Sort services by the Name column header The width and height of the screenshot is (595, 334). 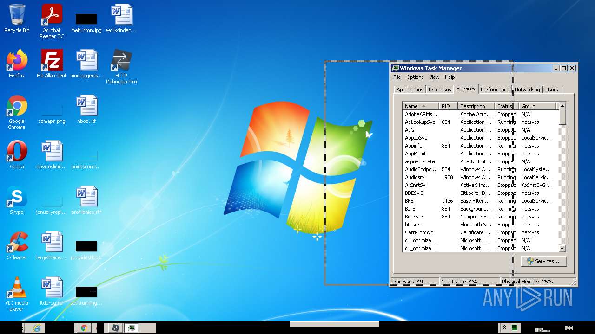[421, 106]
